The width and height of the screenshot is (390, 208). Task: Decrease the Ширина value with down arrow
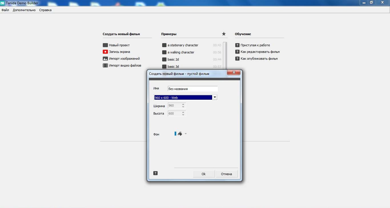[183, 107]
